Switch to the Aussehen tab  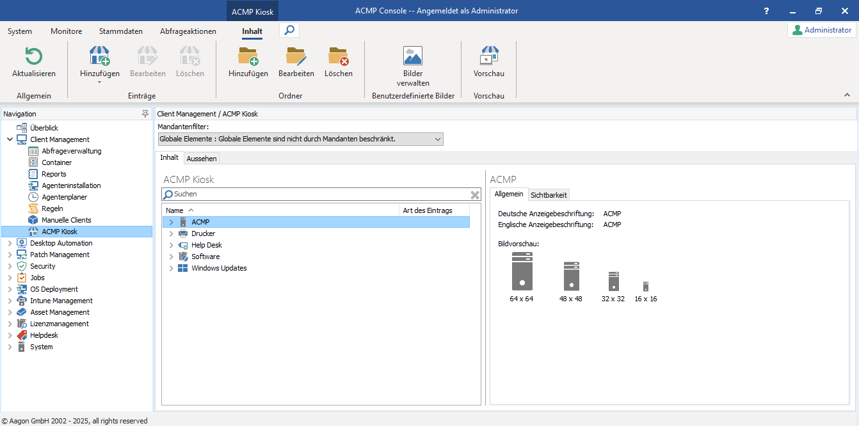[201, 157]
